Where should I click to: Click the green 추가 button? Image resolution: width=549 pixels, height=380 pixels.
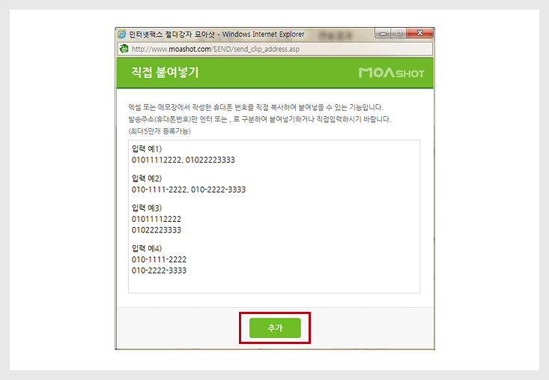coord(275,328)
